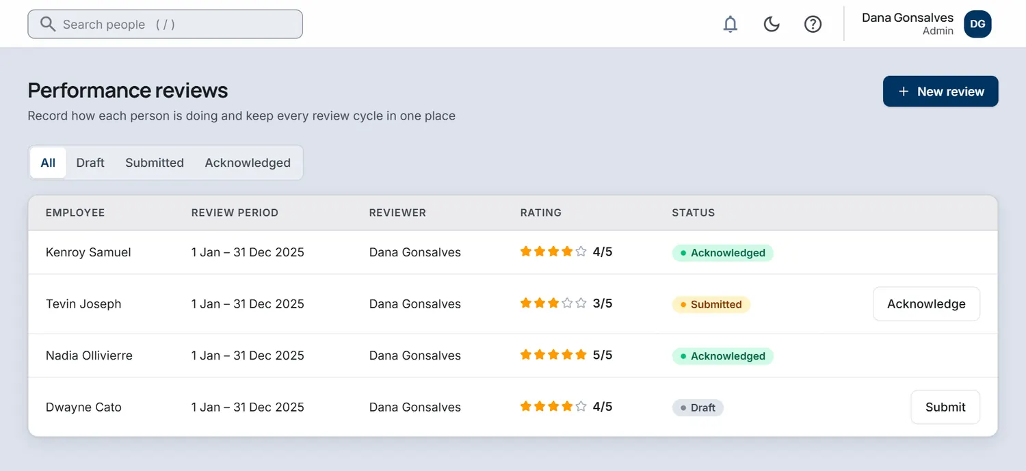Screen dimensions: 1026x471
Task: Toggle dark mode moon icon
Action: pyautogui.click(x=772, y=25)
